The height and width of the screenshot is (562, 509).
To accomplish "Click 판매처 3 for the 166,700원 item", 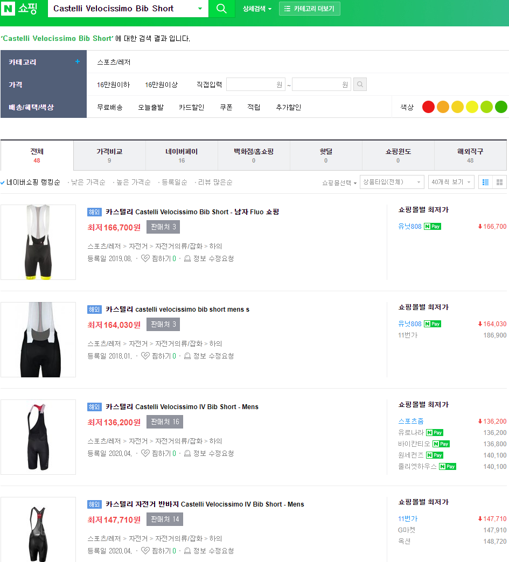I will coord(163,227).
